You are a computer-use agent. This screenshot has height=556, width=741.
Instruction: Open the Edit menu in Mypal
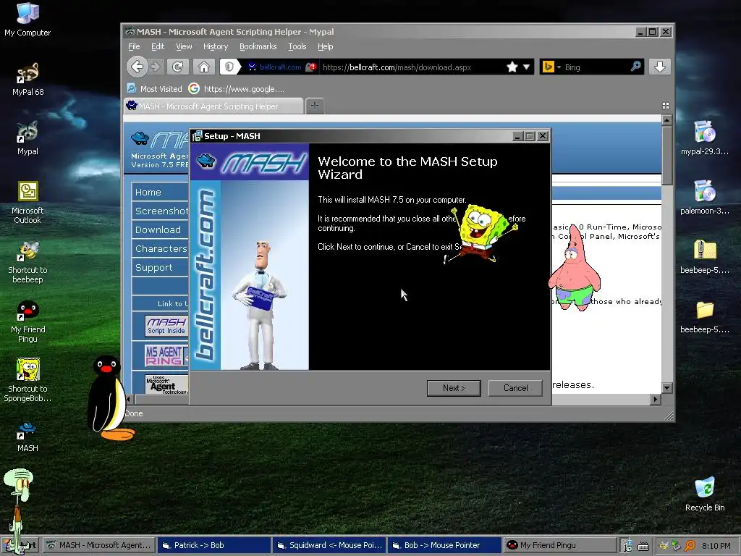(157, 46)
